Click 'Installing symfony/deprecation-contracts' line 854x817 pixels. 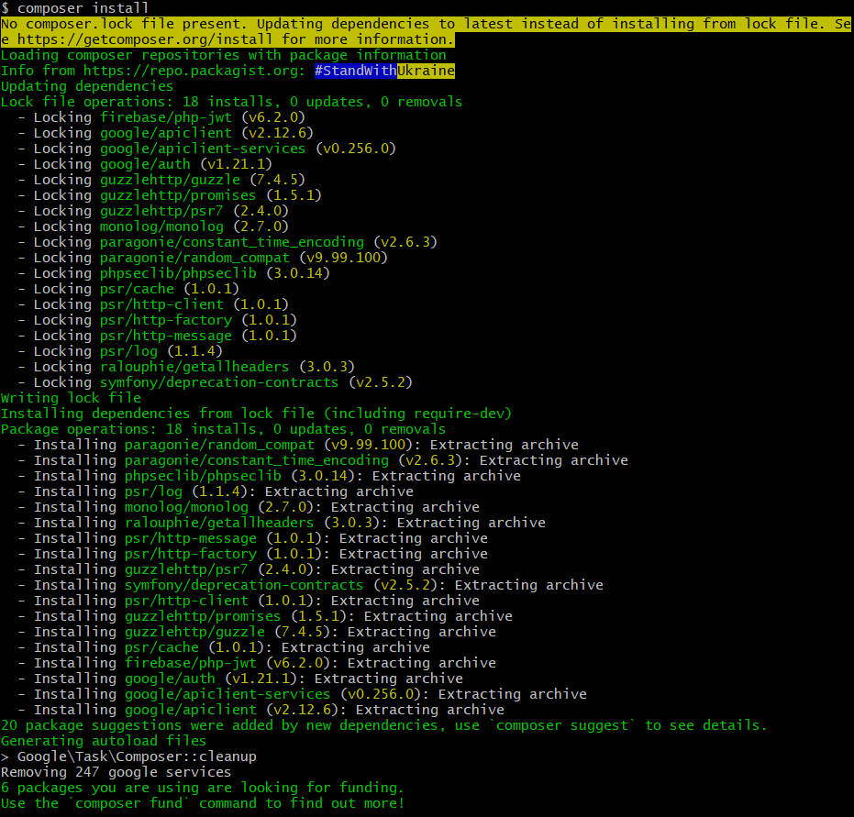tap(310, 586)
